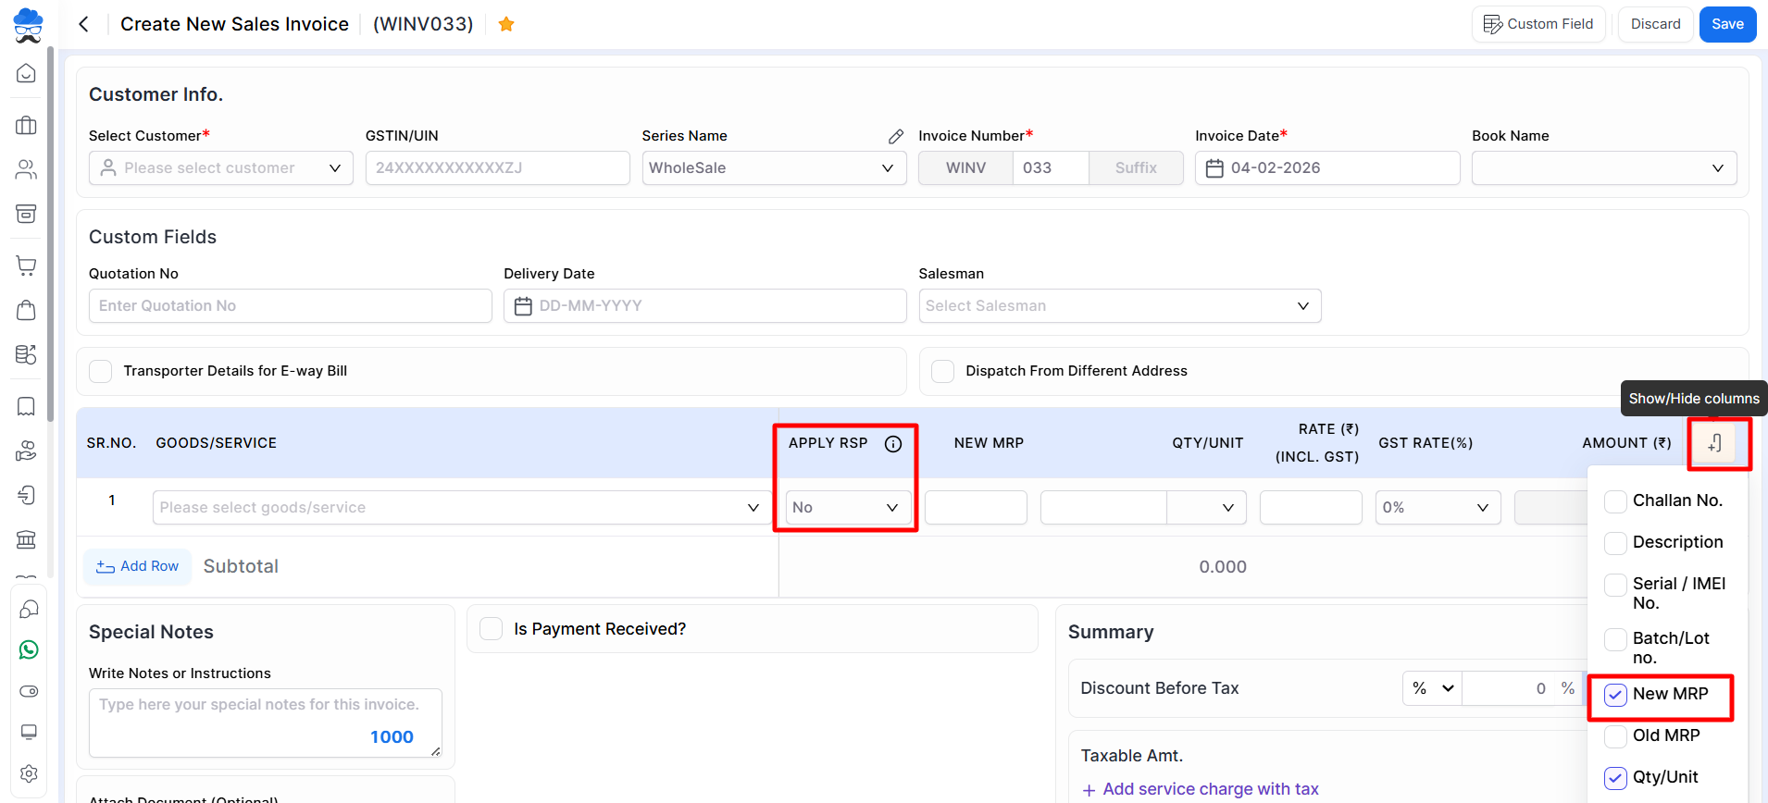
Task: Open WhatsApp icon in sidebar
Action: click(x=28, y=650)
